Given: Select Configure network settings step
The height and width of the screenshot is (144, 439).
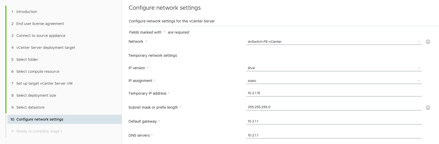Looking at the screenshot, I should (40, 119).
